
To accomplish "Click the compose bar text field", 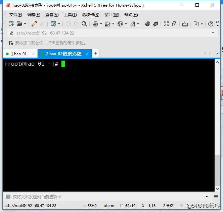I will [x=108, y=197].
